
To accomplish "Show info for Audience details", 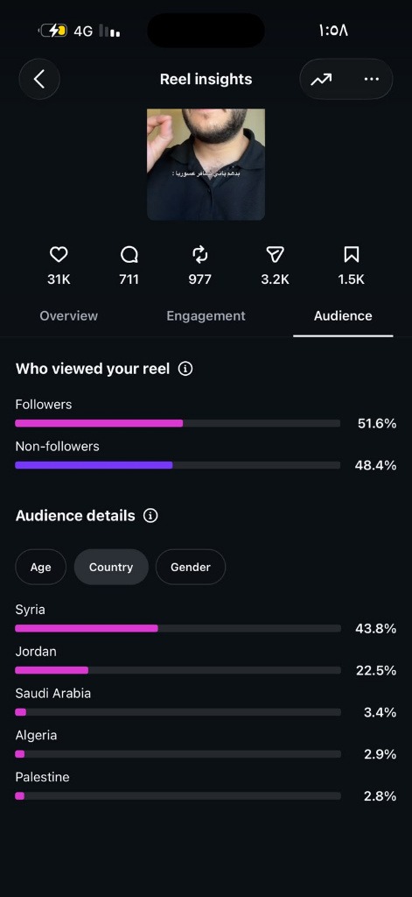I will [150, 516].
